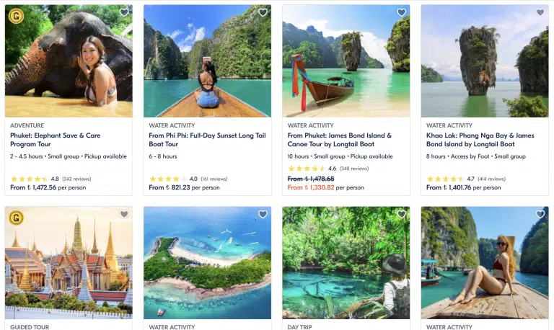Click the gold G badge on elephant photo
Viewport: 554px width, 330px height.
click(x=16, y=15)
